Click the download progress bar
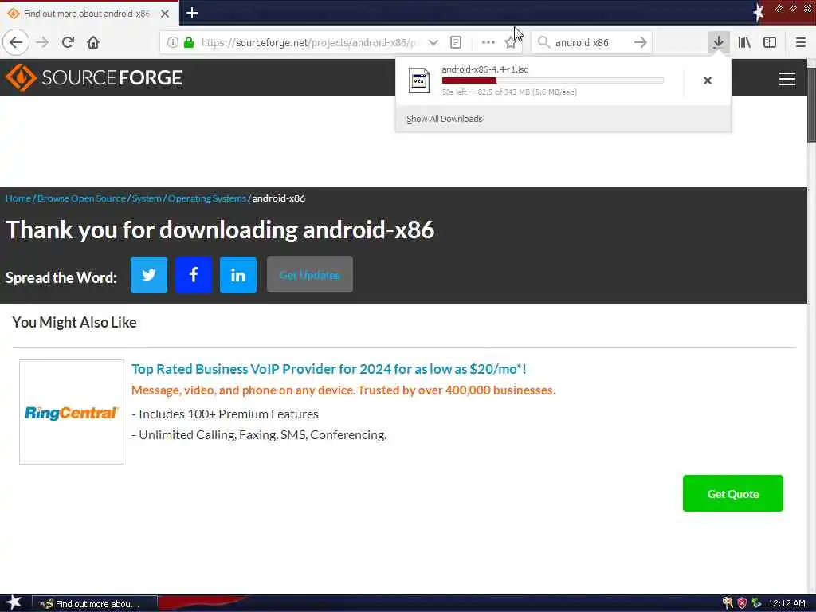The height and width of the screenshot is (612, 816). click(553, 80)
